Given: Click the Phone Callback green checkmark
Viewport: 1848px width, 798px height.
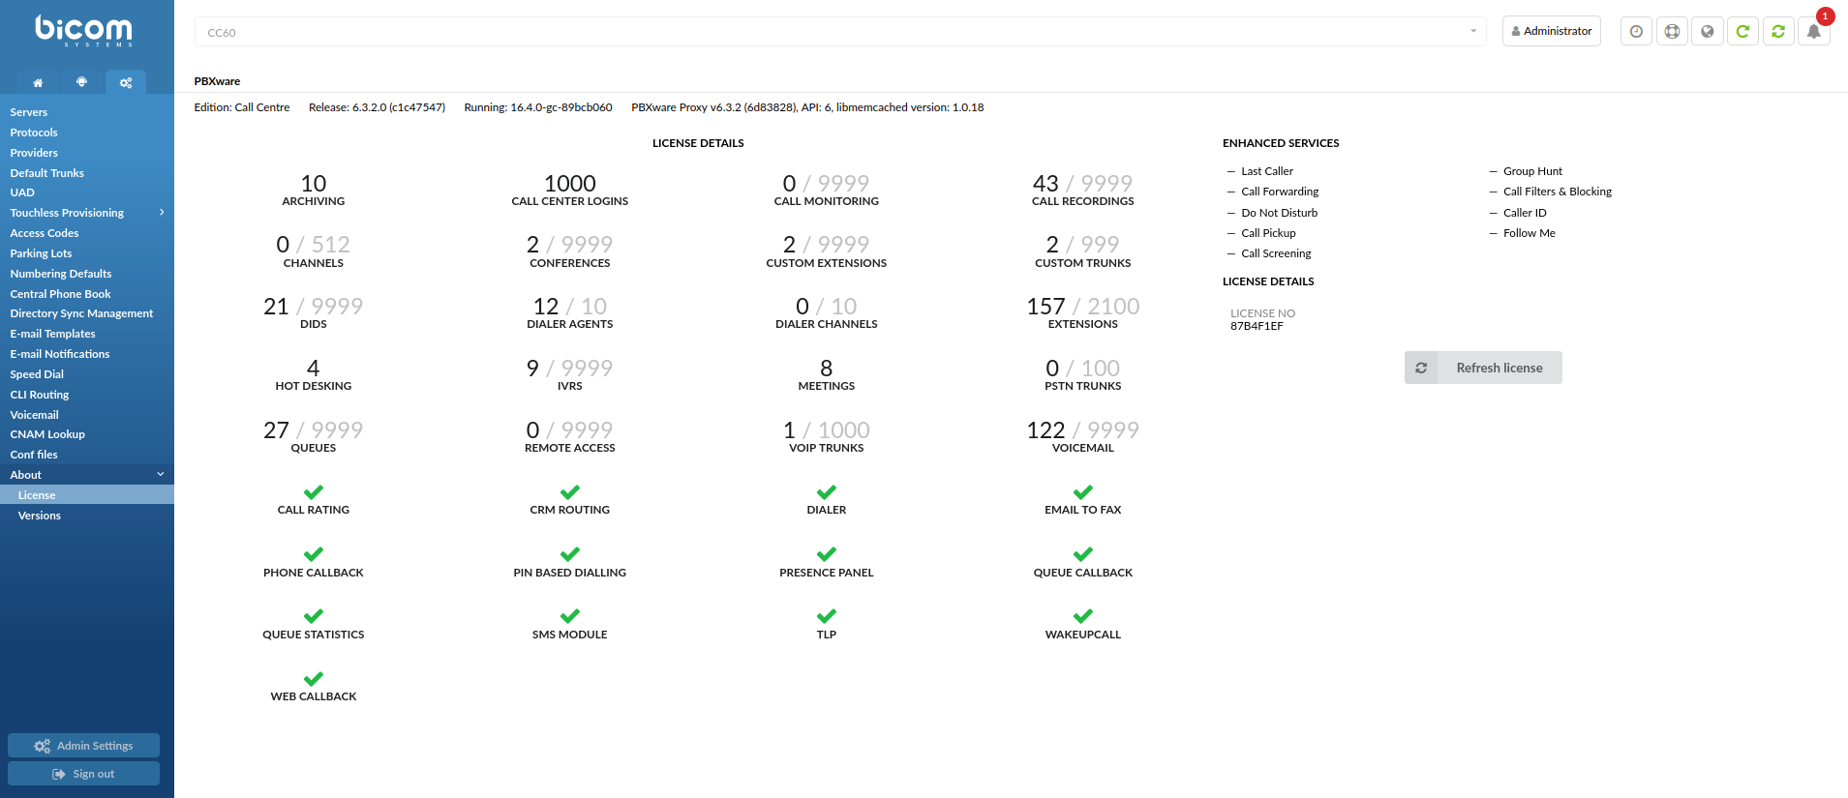Looking at the screenshot, I should point(314,554).
